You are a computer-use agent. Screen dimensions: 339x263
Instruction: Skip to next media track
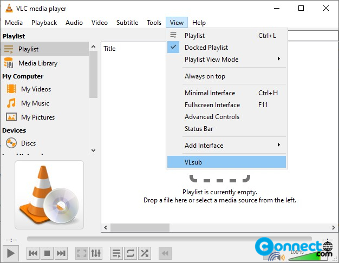[61, 253]
